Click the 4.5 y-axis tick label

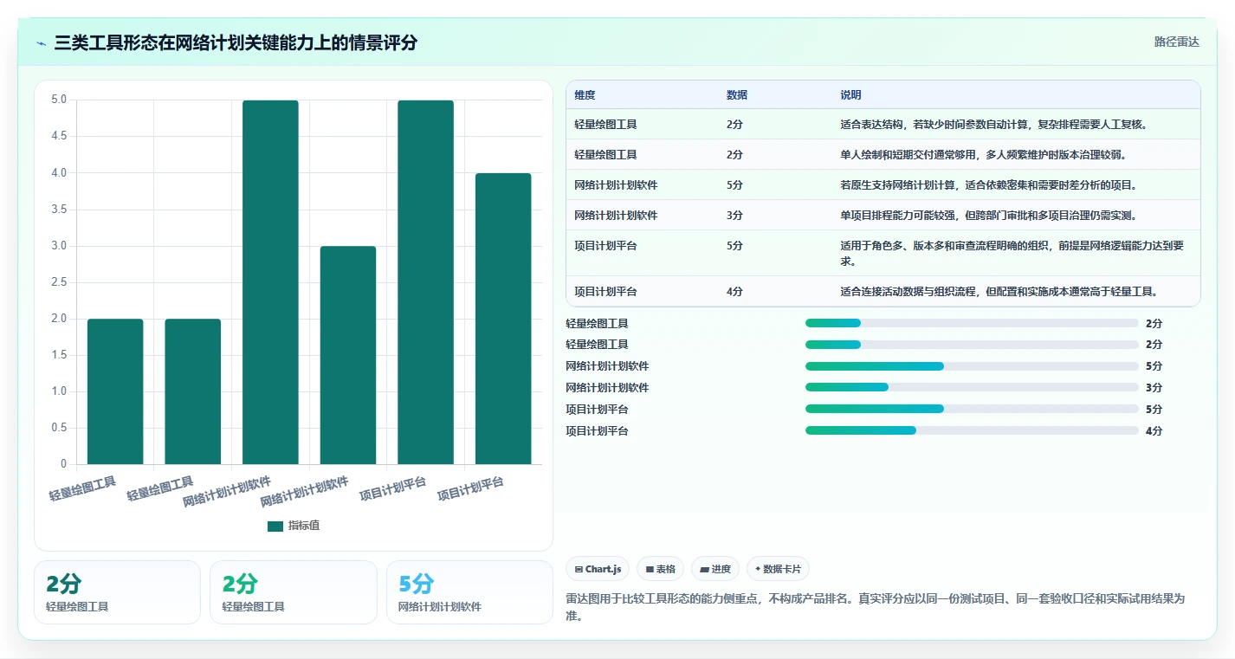[x=59, y=136]
